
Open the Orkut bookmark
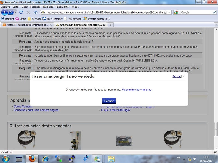tap(21, 19)
